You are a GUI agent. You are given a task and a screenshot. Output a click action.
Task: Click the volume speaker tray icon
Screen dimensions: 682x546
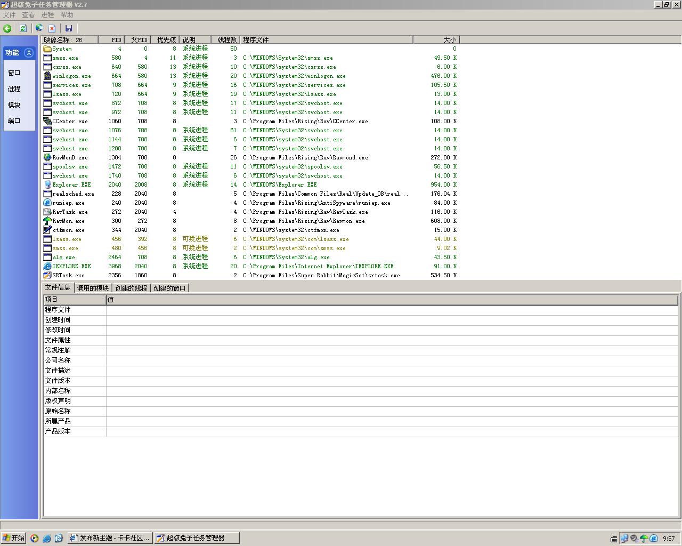634,539
